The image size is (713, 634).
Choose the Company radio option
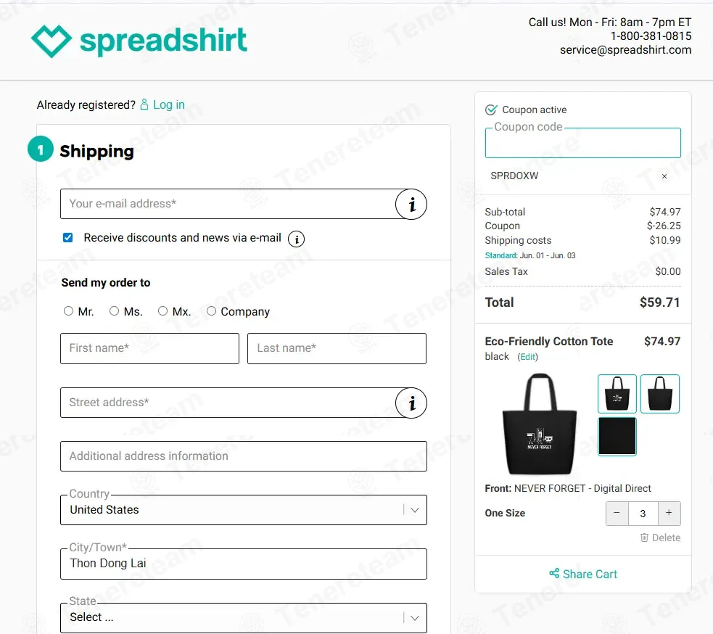212,311
